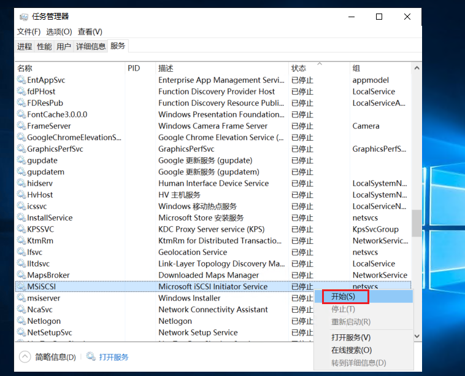Switch to the 用户 tab
465x376 pixels.
tap(64, 46)
